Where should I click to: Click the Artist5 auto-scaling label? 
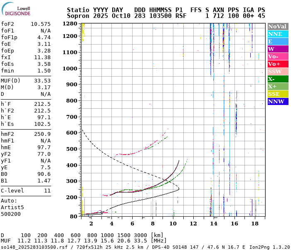point(12,207)
